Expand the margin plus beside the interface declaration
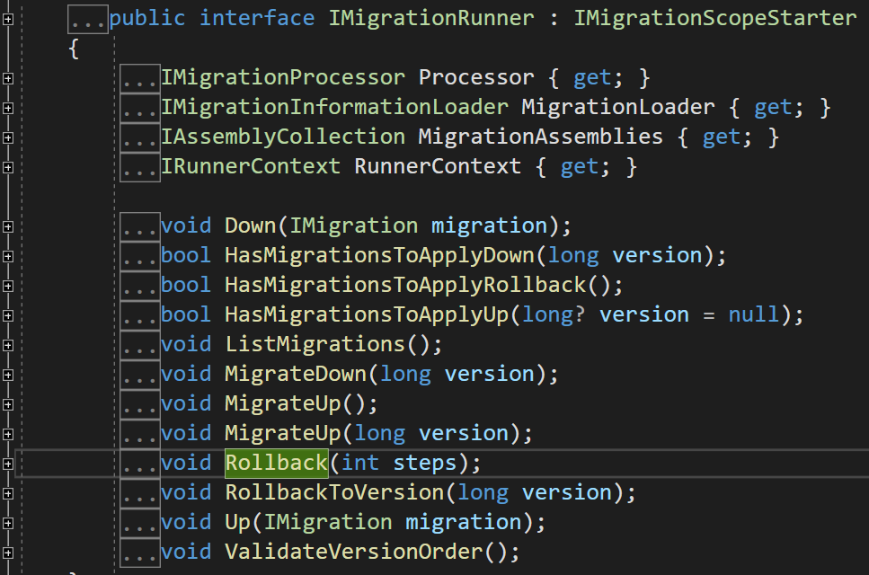The image size is (869, 575). pyautogui.click(x=8, y=18)
